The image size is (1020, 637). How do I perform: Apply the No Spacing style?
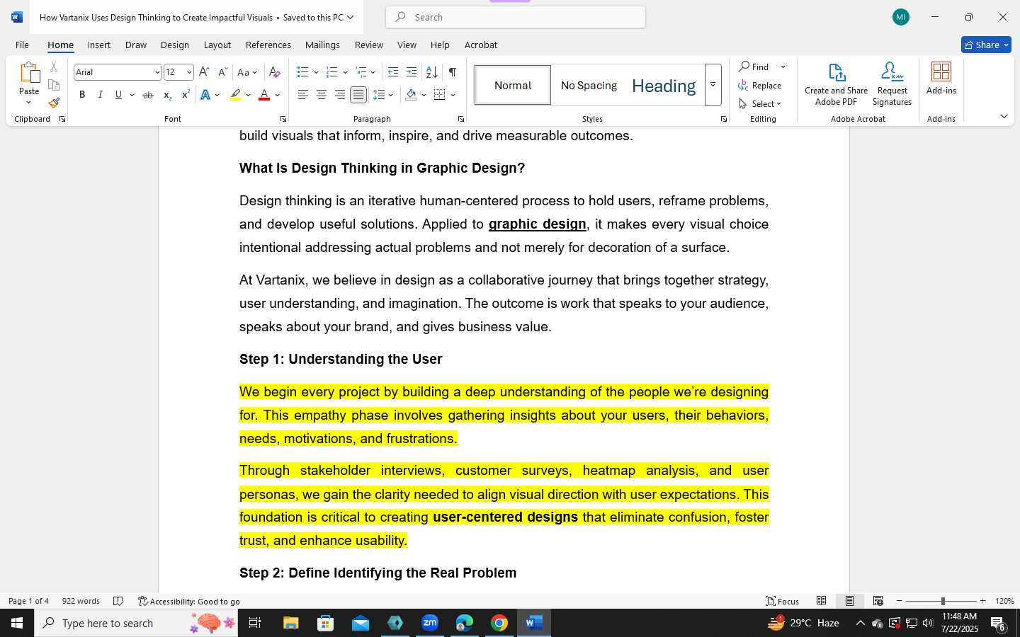pyautogui.click(x=589, y=85)
